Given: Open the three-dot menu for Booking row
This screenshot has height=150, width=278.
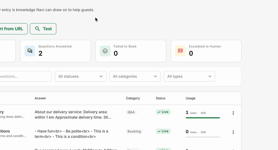Looking at the screenshot, I should coord(233,132).
